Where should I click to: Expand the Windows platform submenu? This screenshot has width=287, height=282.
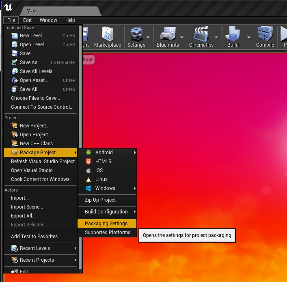(106, 188)
